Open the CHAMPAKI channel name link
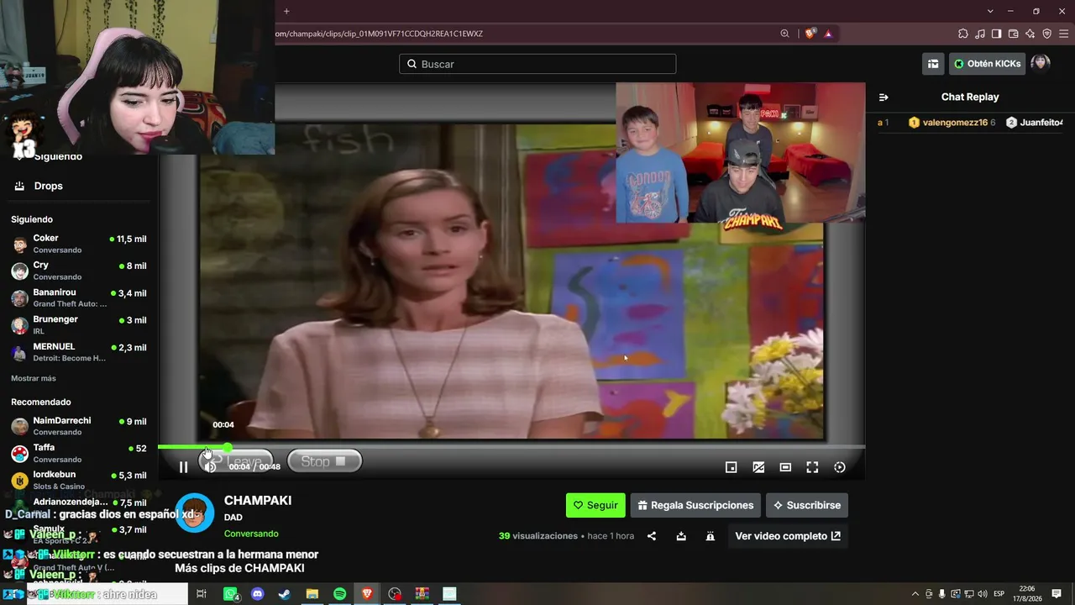 point(258,500)
